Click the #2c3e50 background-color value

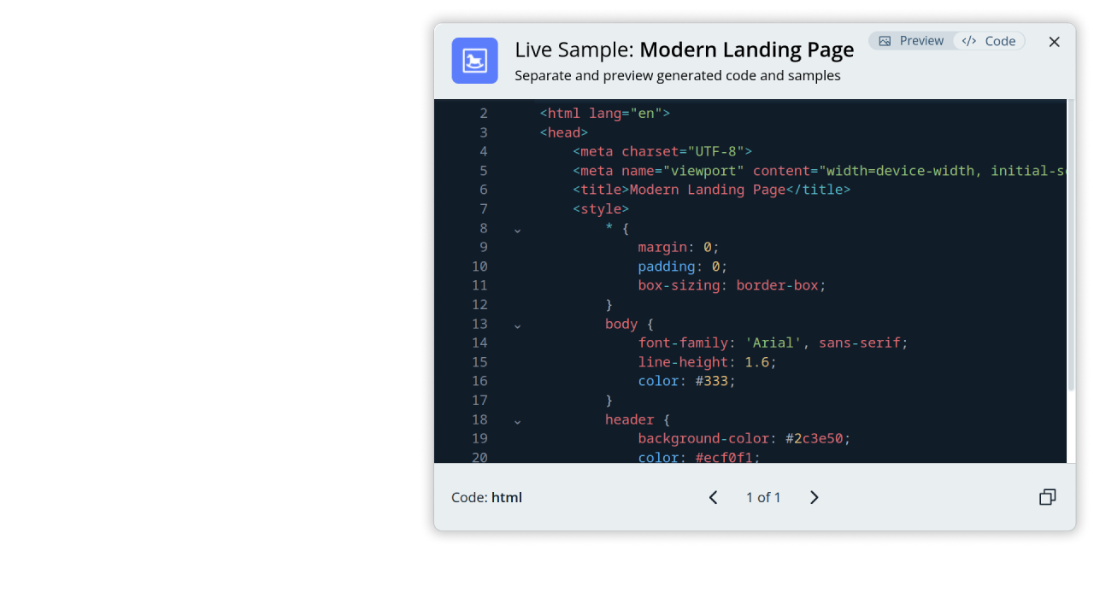[x=818, y=438]
